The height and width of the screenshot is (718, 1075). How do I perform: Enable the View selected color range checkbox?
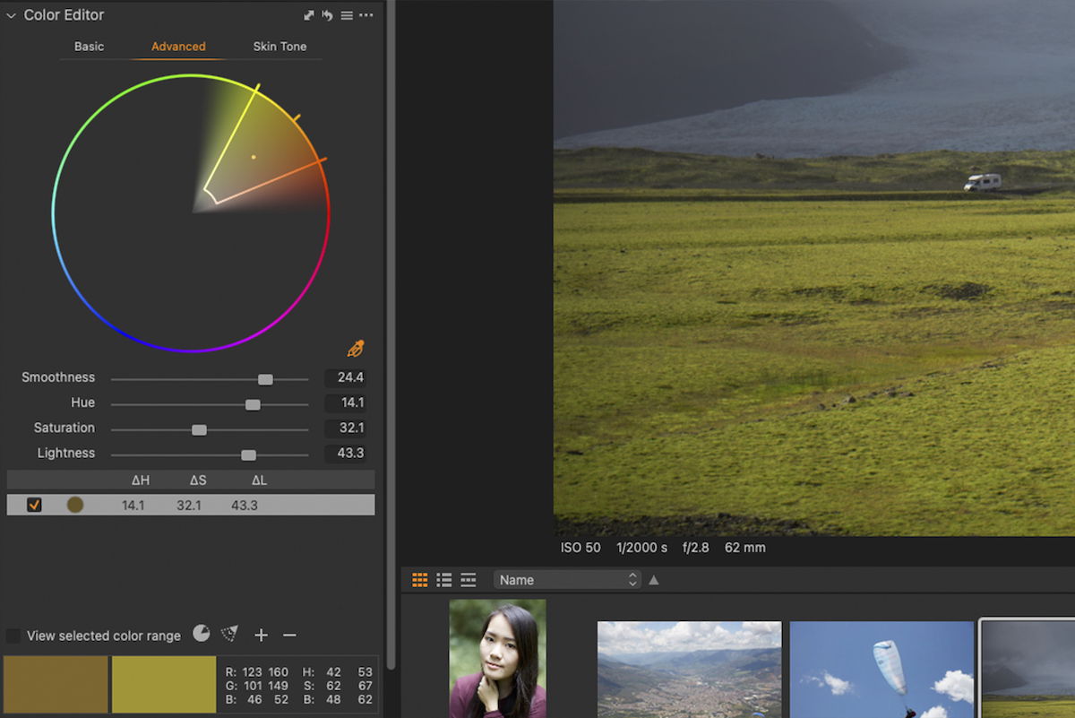click(13, 636)
